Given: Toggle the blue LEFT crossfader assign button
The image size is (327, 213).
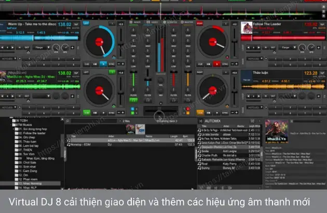Looking at the screenshot, I should pos(86,23).
